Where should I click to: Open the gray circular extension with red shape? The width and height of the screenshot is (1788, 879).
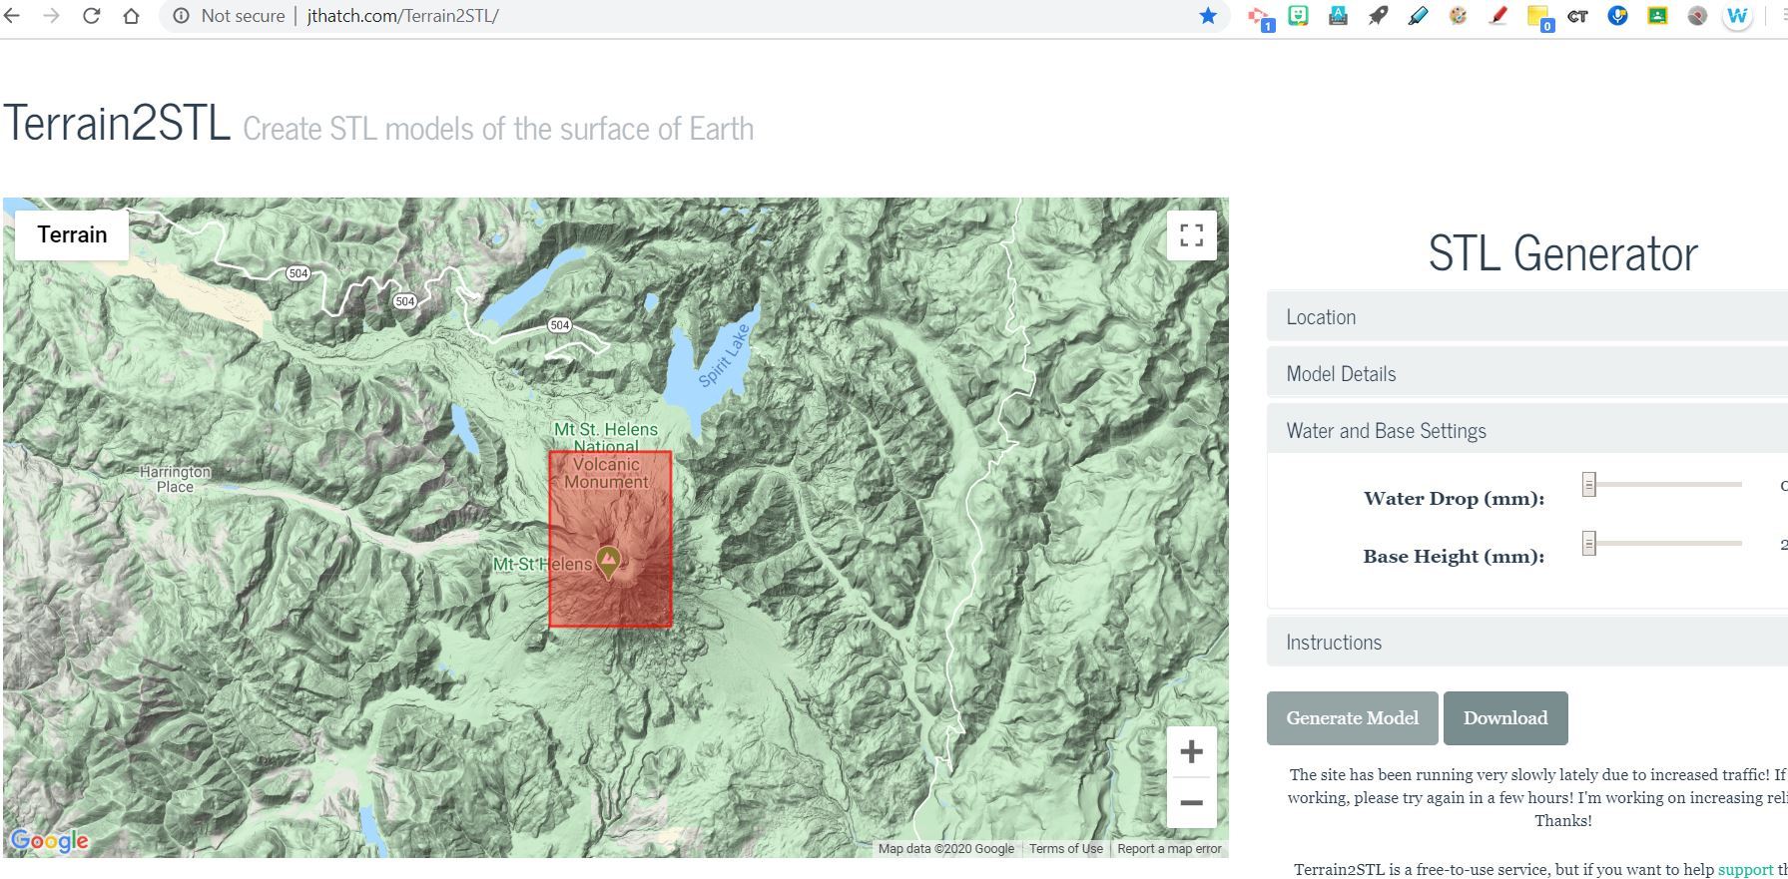coord(1697,16)
